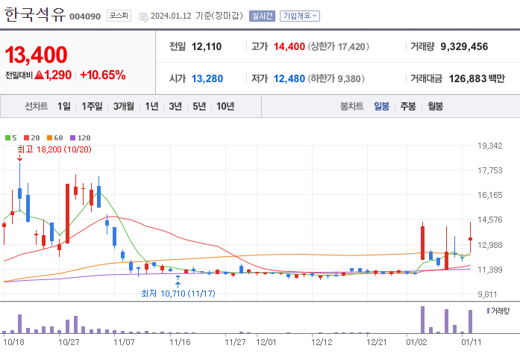The height and width of the screenshot is (360, 520).
Task: Click the 01/11 date axis label
Action: [472, 342]
